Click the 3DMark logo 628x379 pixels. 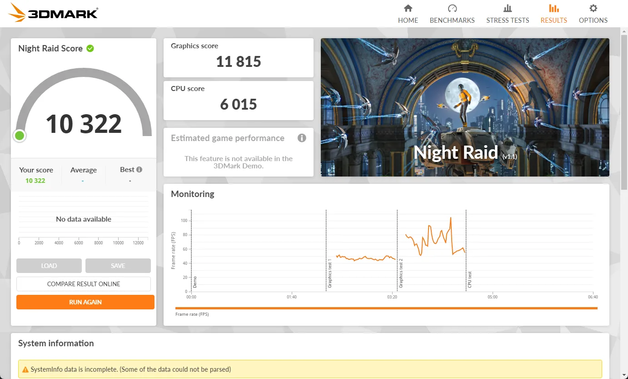[52, 13]
